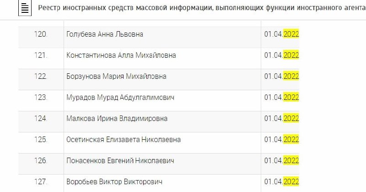Click the date in row 120
The image size is (366, 192).
pos(281,34)
